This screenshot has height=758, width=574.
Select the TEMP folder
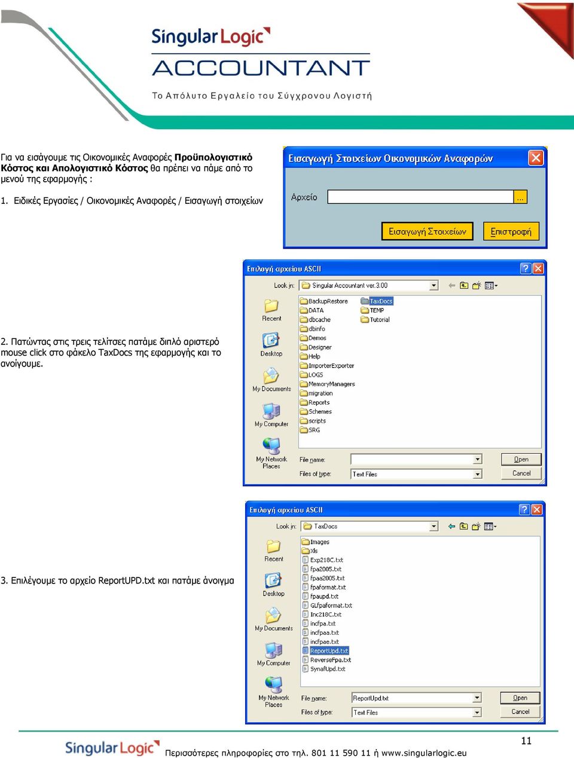pos(373,310)
